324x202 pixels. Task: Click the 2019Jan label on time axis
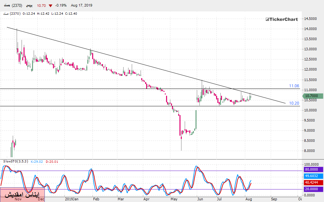[x=72, y=199]
